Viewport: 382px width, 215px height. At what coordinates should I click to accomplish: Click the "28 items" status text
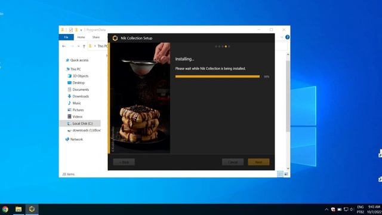68,174
